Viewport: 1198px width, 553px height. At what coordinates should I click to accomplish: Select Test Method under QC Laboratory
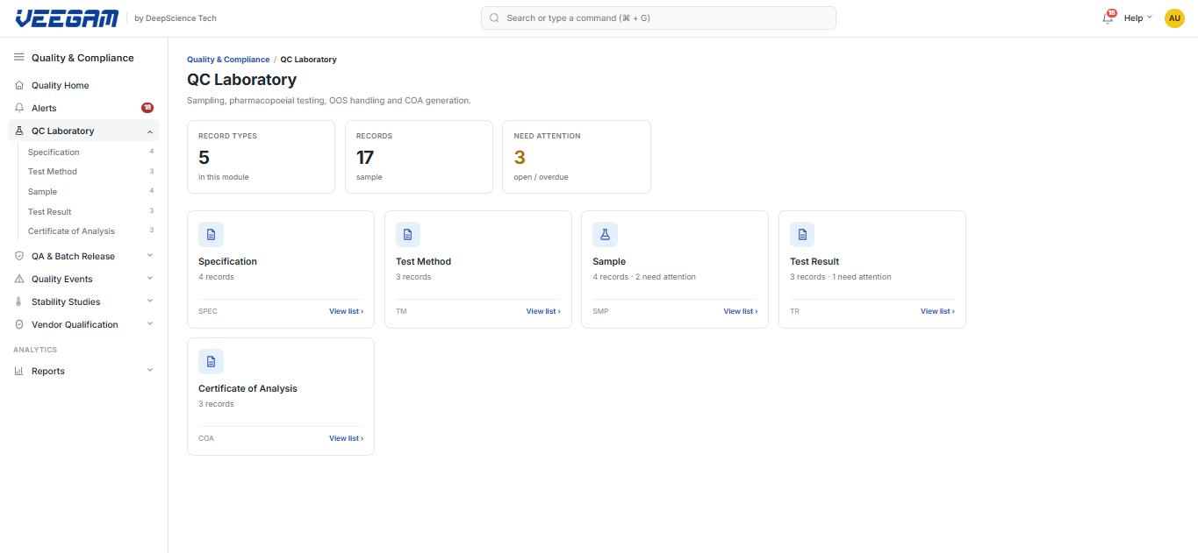[x=53, y=172]
